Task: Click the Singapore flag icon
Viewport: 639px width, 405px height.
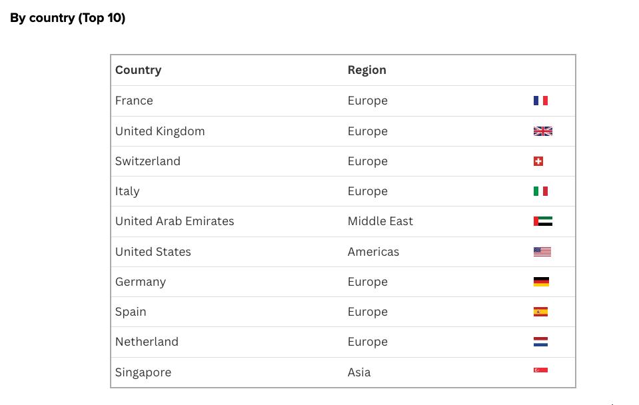Action: (540, 370)
